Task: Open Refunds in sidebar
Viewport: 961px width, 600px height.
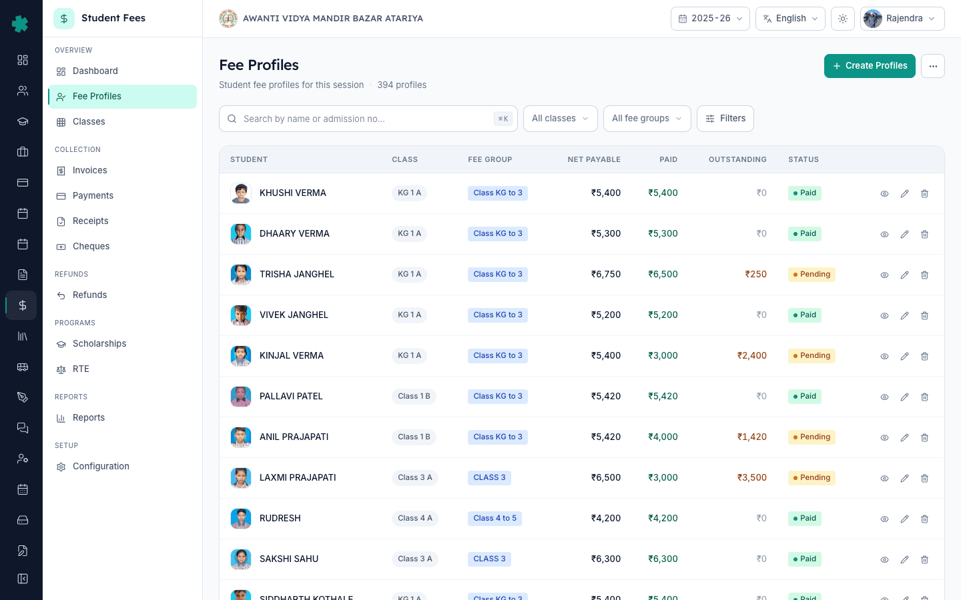Action: tap(122, 295)
